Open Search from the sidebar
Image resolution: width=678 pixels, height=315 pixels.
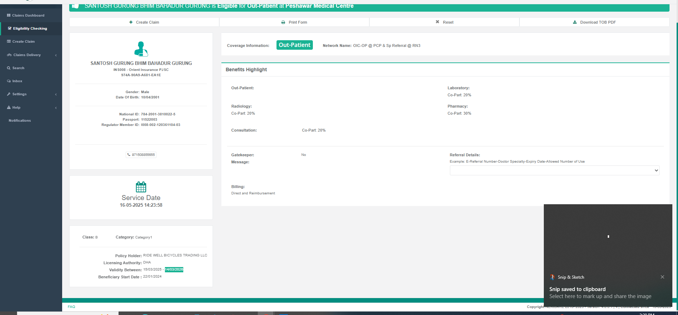click(18, 68)
